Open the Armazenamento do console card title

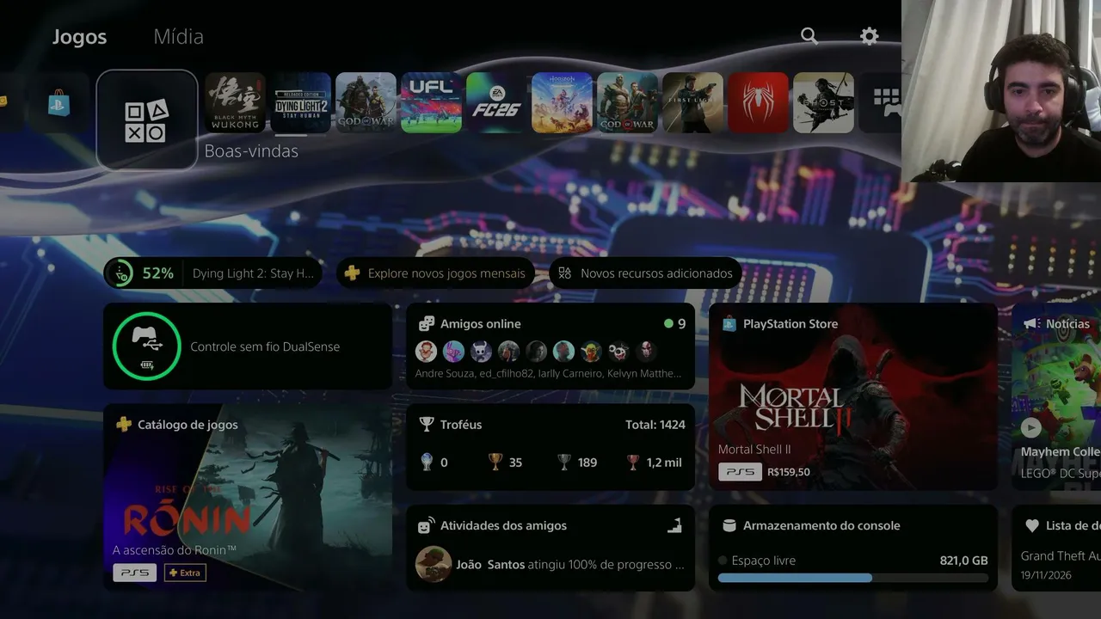tap(821, 525)
